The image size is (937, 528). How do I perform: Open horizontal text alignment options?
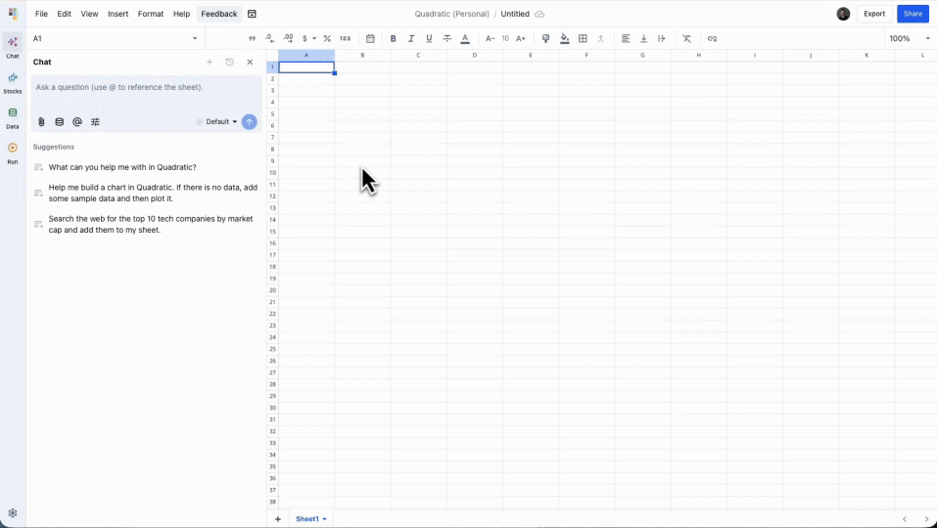click(x=626, y=39)
